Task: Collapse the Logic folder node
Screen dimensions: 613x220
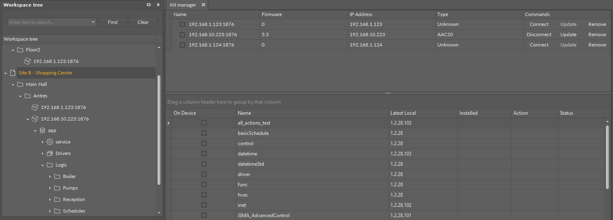Action: (x=43, y=165)
